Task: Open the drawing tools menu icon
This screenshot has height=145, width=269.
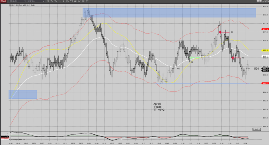Action: [x=52, y=1]
